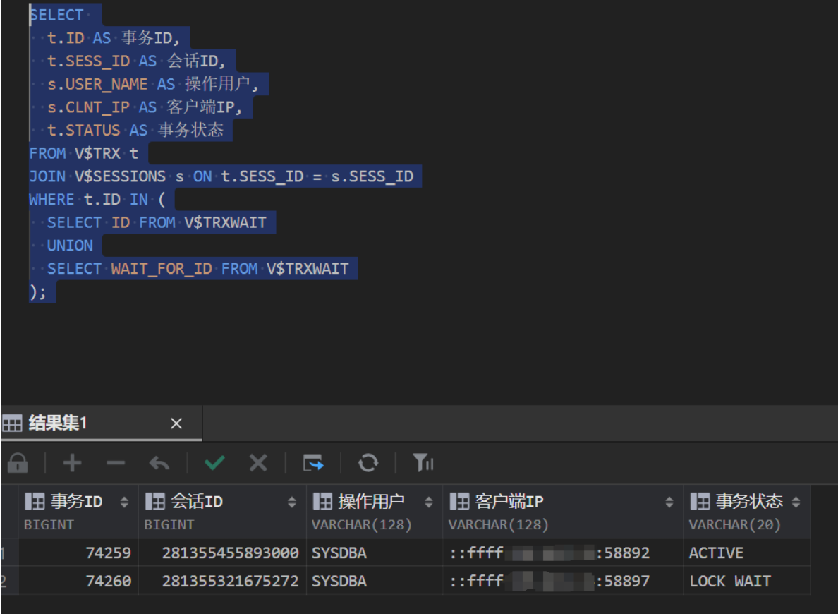Click the 操作用户 column type icon
The height and width of the screenshot is (614, 838).
point(322,501)
